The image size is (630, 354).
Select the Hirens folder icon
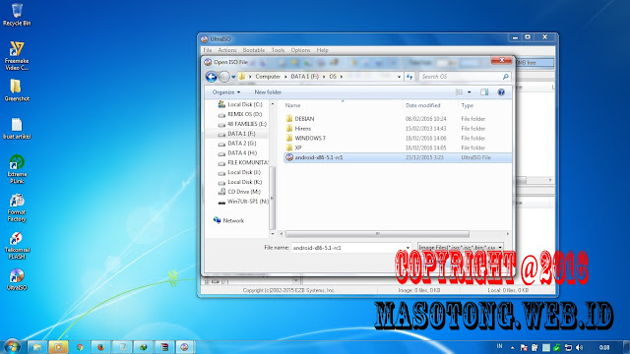(x=289, y=128)
